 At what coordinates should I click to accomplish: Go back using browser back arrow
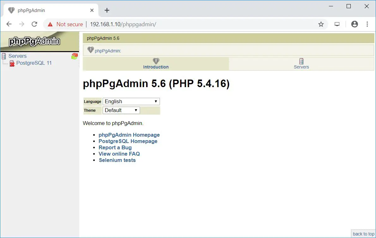(9, 24)
